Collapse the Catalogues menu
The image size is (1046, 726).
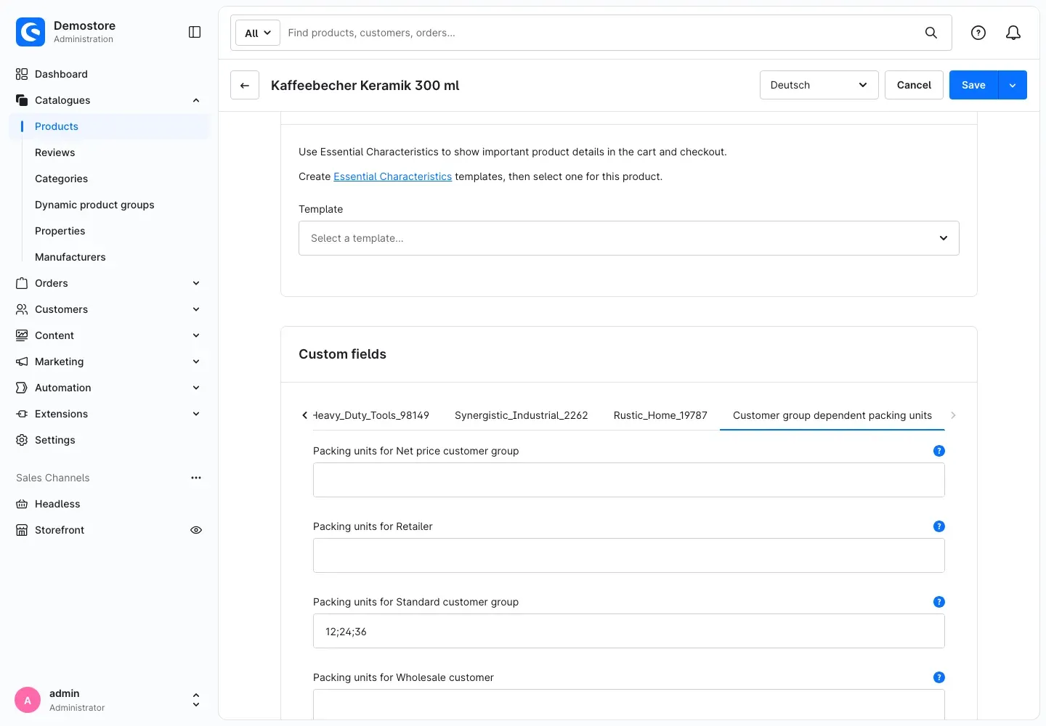click(196, 100)
